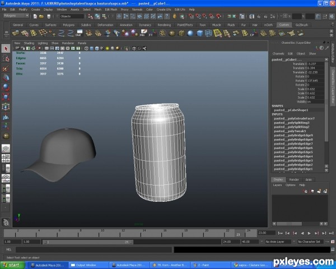Viewport: 336px width, 269px height.
Task: Open the Polygons menu set dropdown
Action: [x=16, y=16]
